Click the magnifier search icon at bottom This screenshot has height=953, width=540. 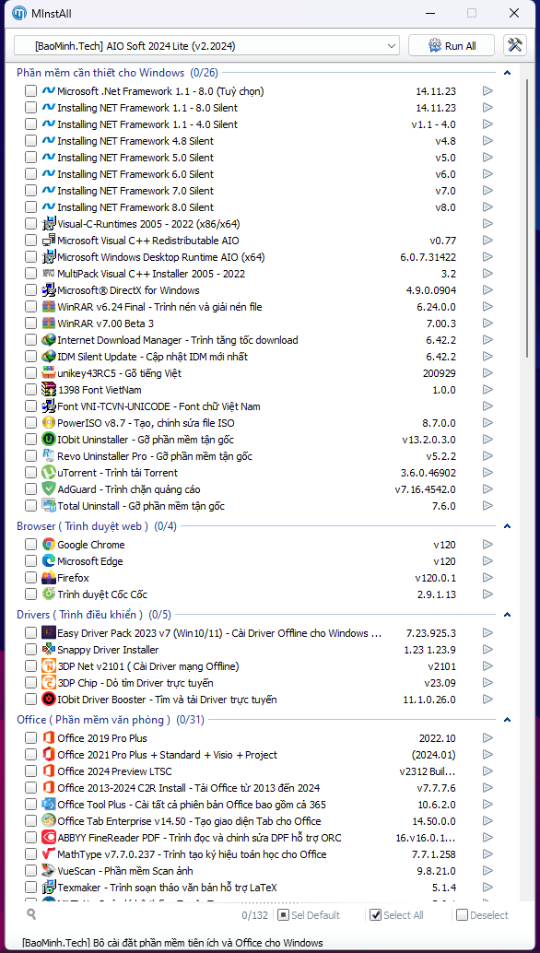coord(31,913)
